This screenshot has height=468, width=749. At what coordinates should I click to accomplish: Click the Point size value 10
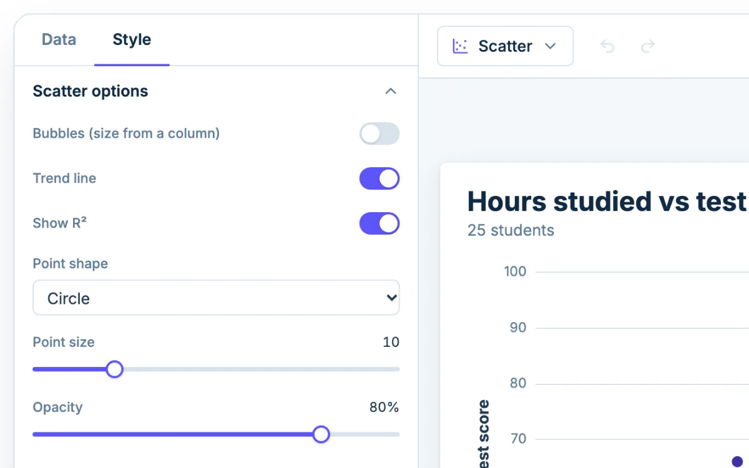click(x=391, y=342)
